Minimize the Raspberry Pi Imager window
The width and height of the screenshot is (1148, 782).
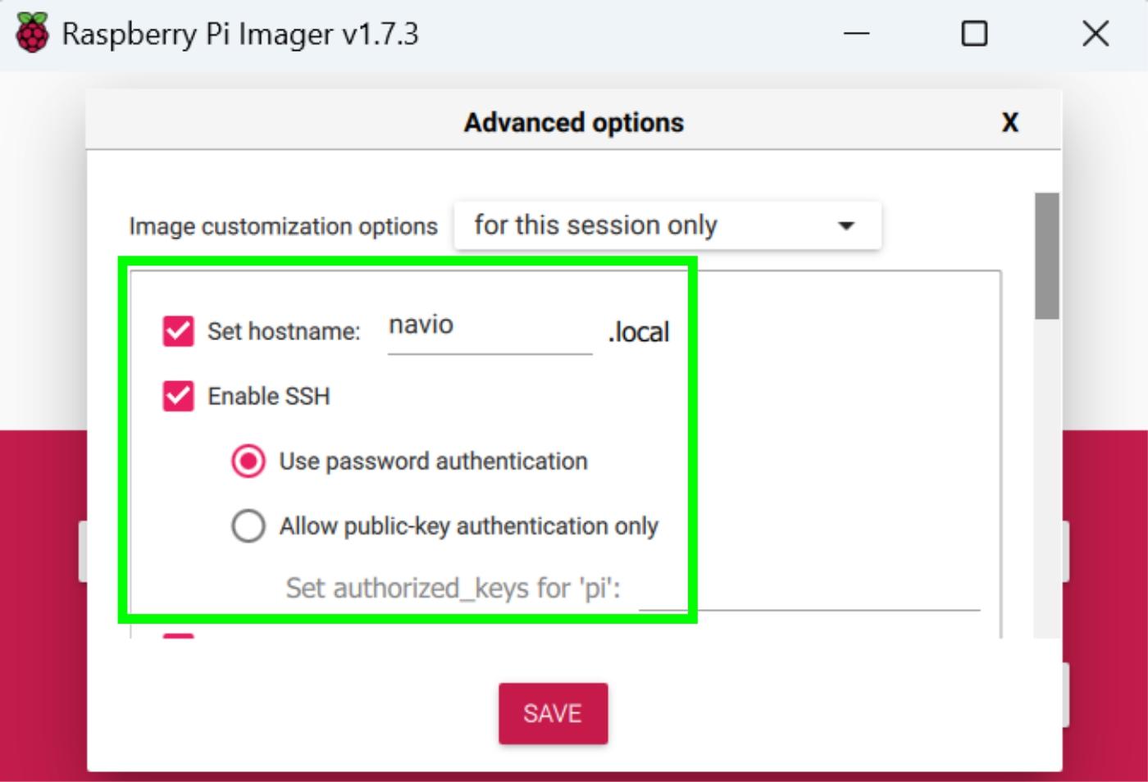(x=856, y=34)
